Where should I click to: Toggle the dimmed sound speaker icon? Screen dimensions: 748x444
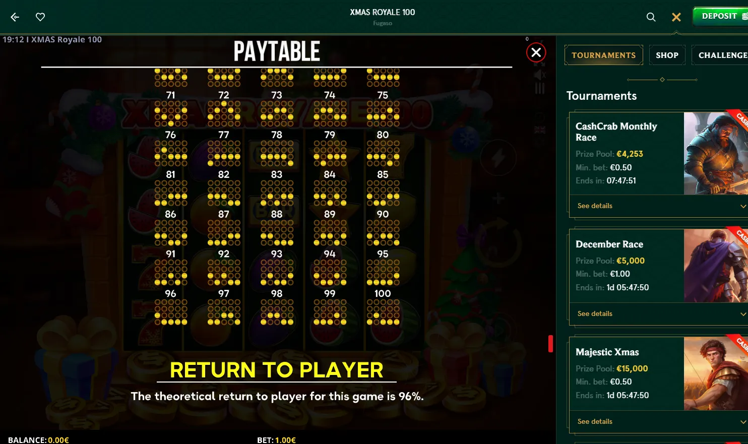tap(540, 75)
